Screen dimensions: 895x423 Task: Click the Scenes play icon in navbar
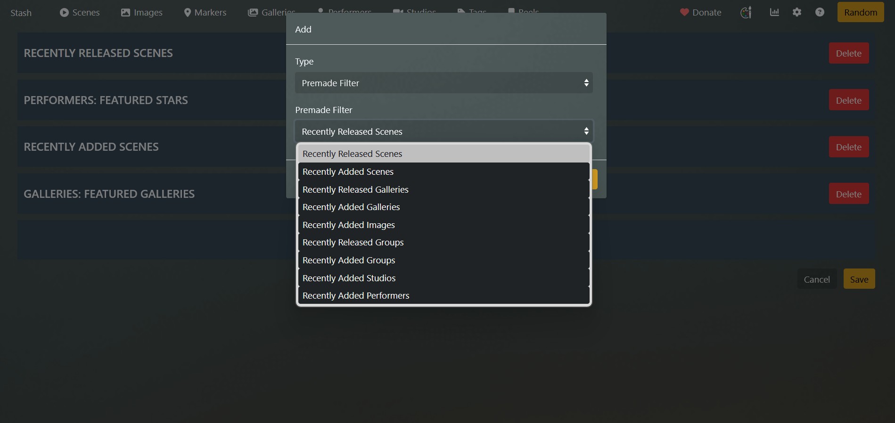(64, 13)
